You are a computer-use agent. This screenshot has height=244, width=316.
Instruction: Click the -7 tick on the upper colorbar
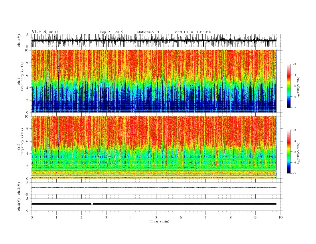coord(294,108)
